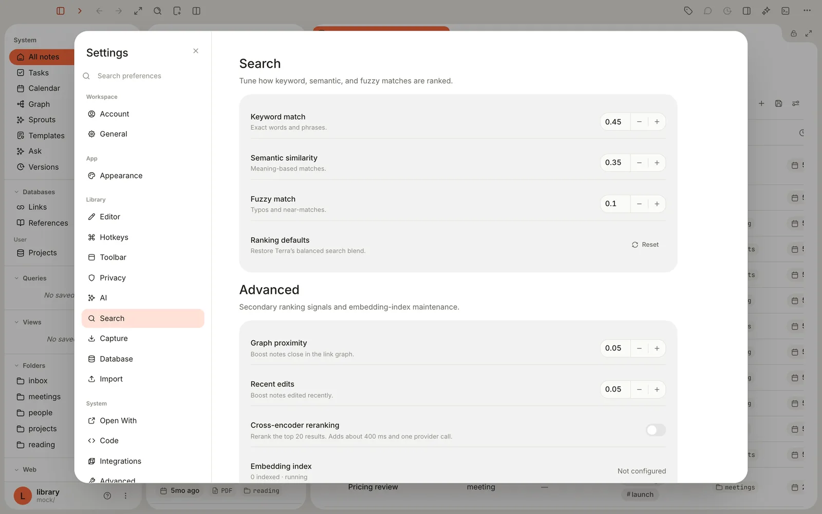This screenshot has width=822, height=514.
Task: Click the help question mark icon
Action: click(x=107, y=496)
